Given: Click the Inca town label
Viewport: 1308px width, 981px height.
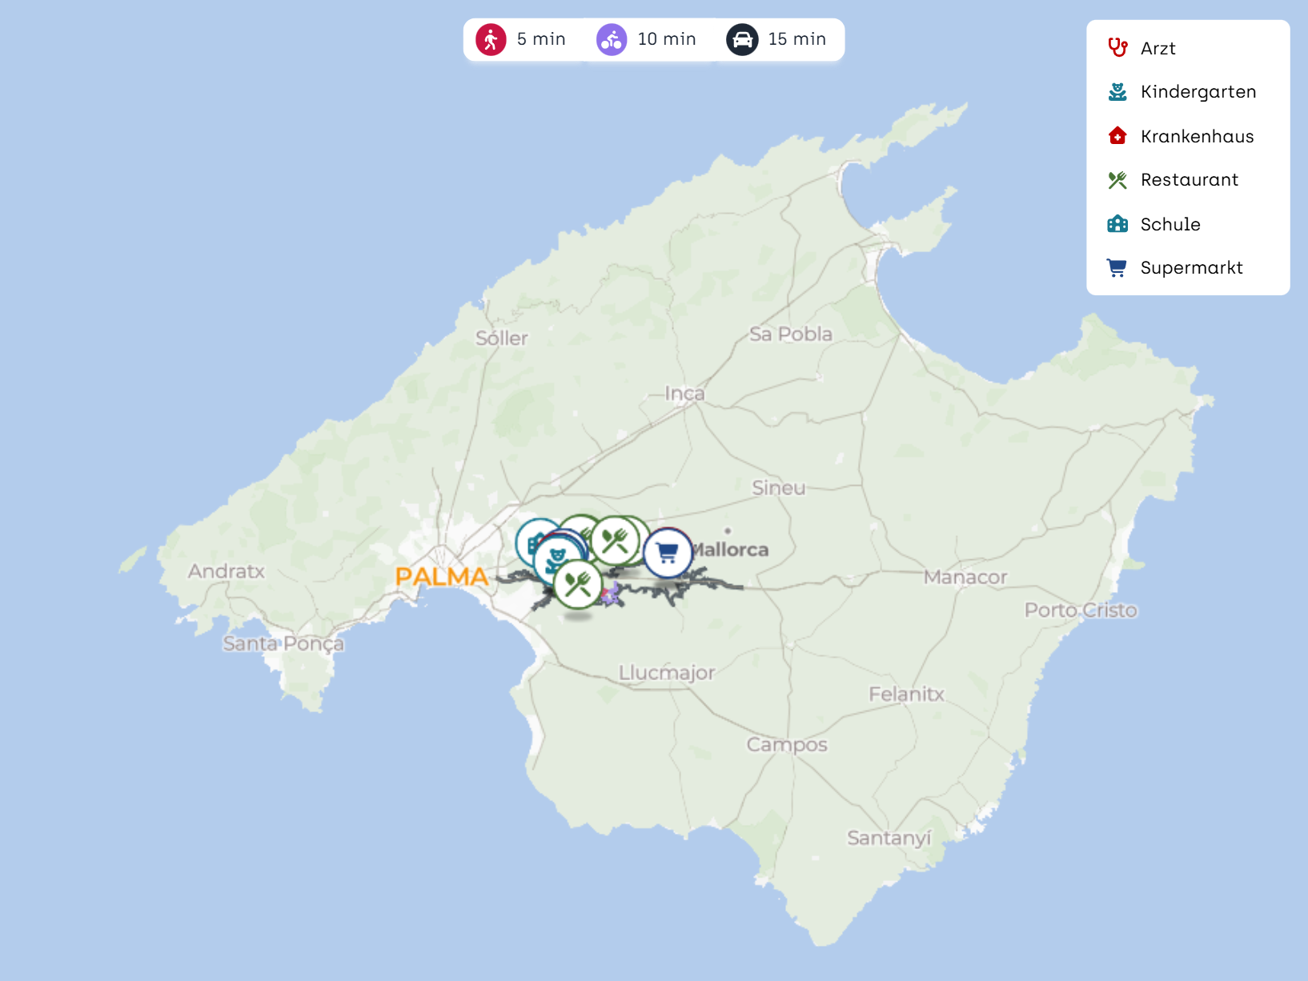Looking at the screenshot, I should click(684, 394).
